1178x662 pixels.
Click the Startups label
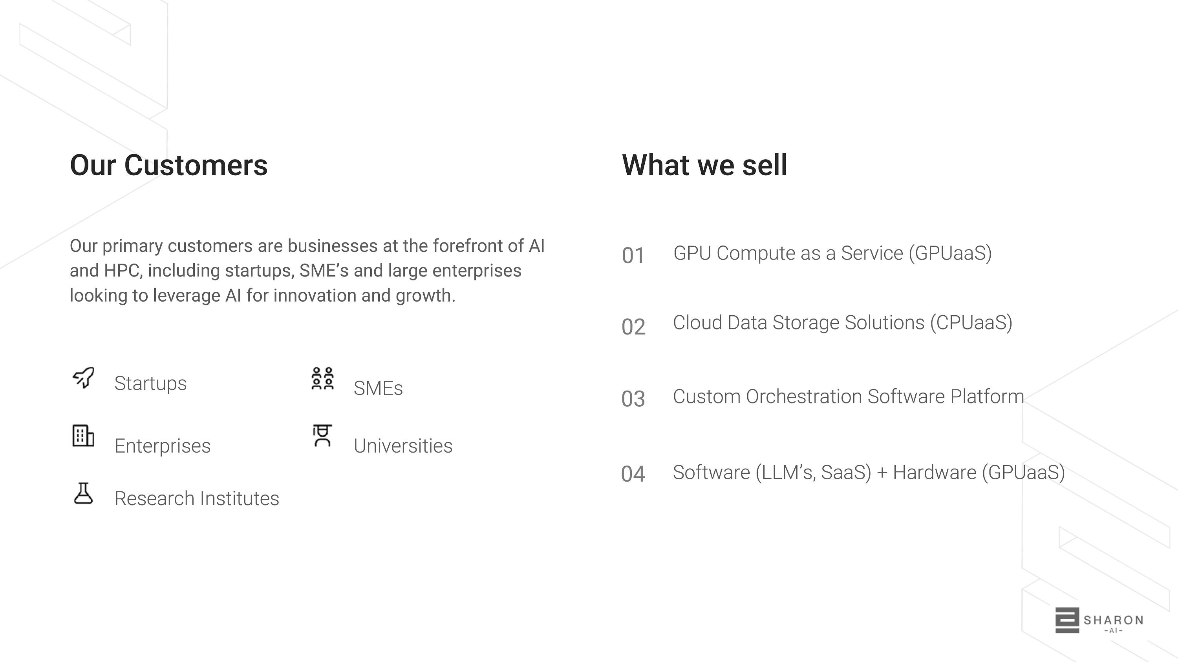(x=150, y=383)
